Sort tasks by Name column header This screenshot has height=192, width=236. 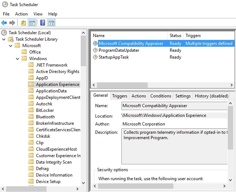tap(129, 36)
